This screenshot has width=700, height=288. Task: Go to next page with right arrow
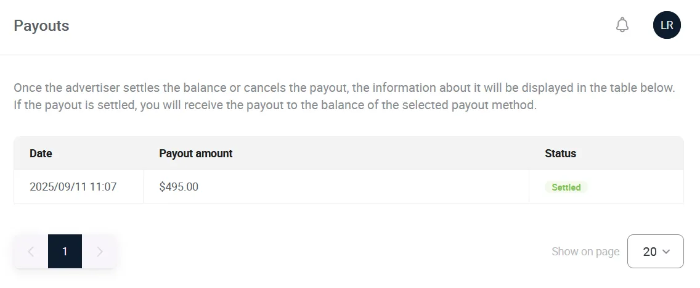100,252
